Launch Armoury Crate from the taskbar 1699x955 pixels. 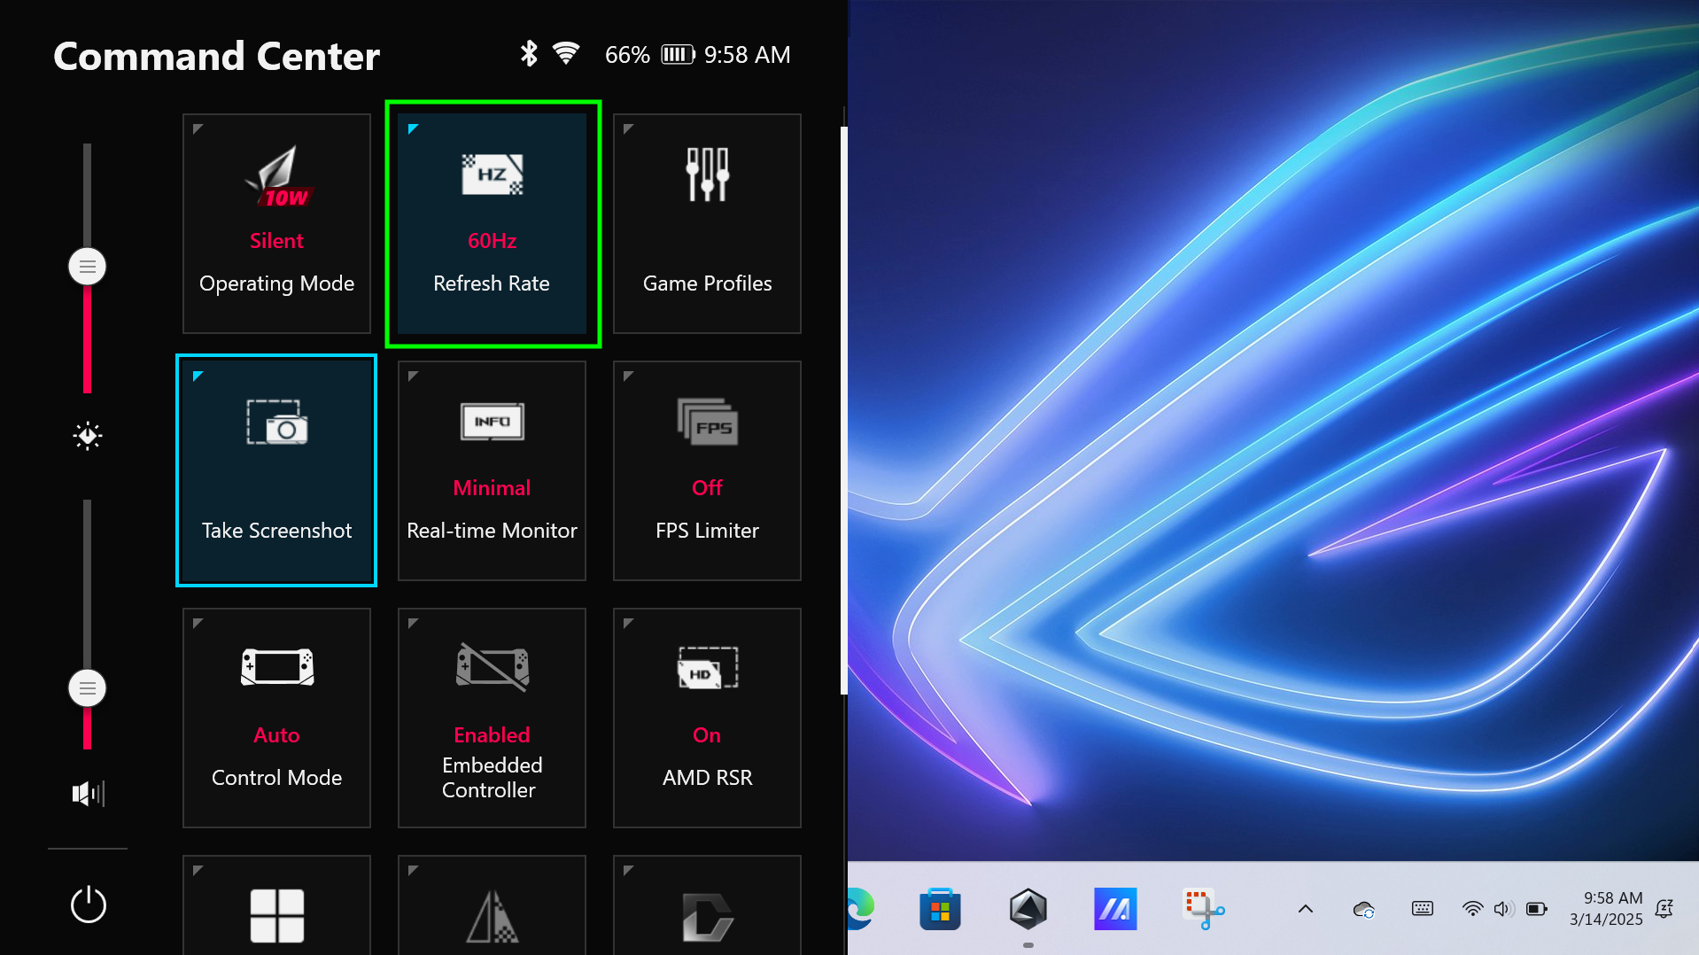pyautogui.click(x=1028, y=909)
